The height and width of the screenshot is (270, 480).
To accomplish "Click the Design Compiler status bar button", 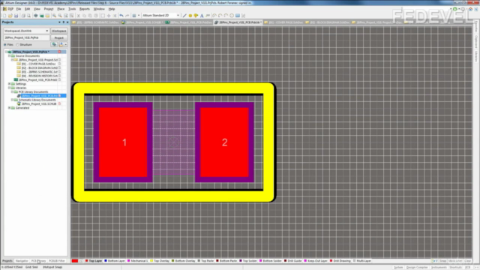I will click(417, 267).
